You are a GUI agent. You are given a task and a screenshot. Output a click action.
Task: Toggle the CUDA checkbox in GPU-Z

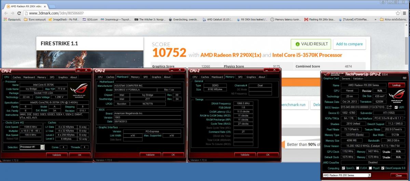click(358, 168)
